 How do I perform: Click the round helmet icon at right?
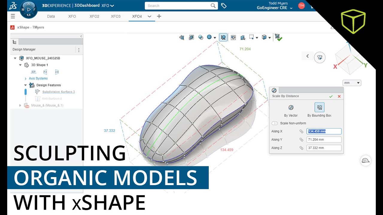point(366,161)
